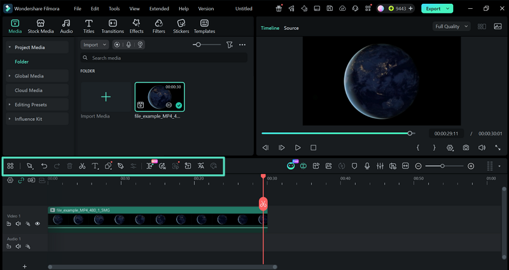Mute the Audio 1 track

[18, 246]
